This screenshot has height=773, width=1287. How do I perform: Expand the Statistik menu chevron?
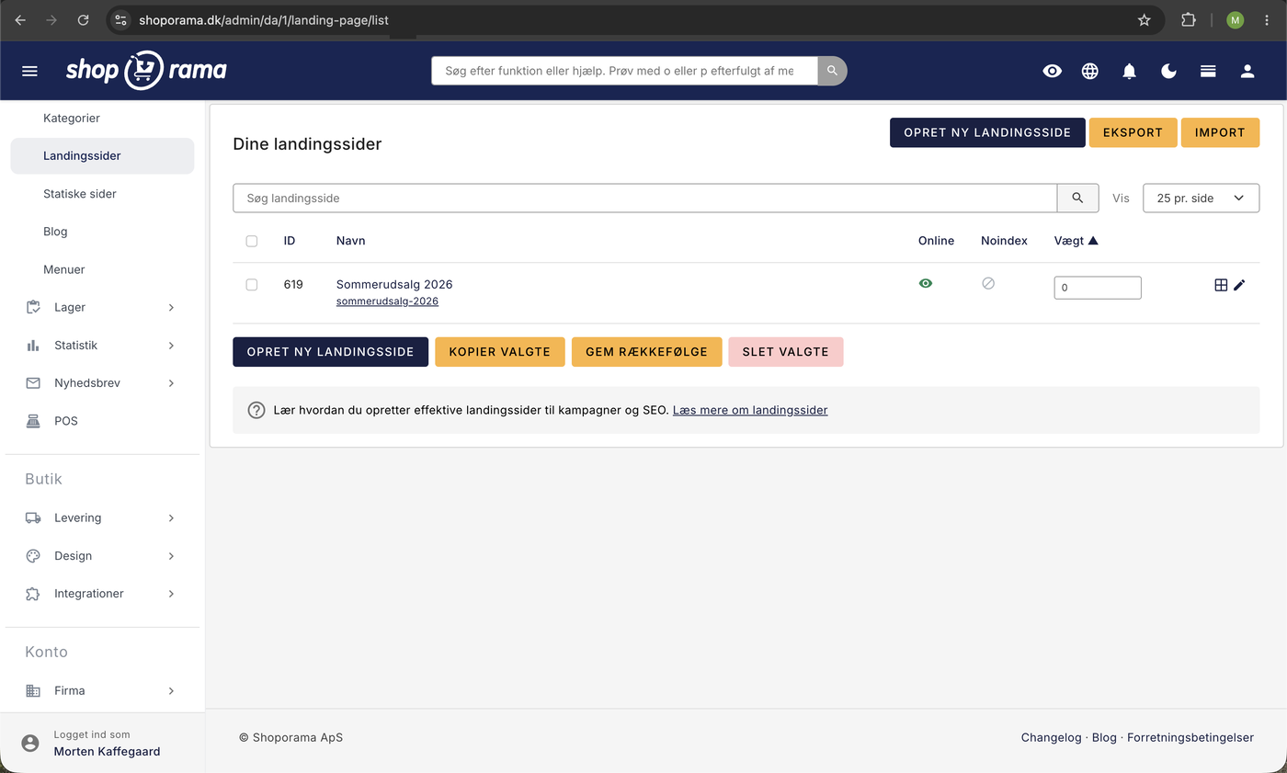[x=171, y=345]
